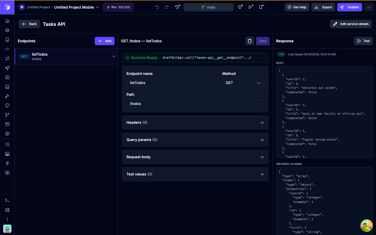Click the Get Help button
This screenshot has width=376, height=235.
297,7
